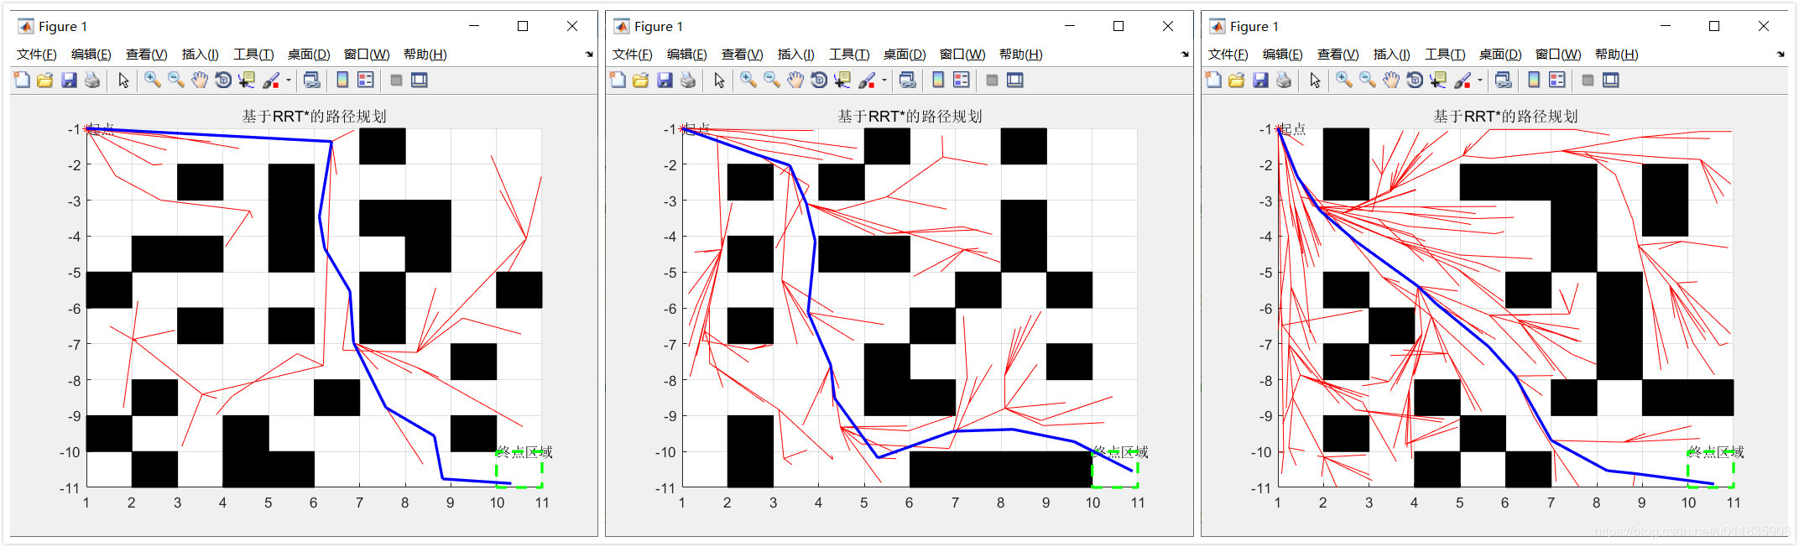
Task: Open Brush color dropdown arrow in middle Figure window
Action: [x=884, y=81]
